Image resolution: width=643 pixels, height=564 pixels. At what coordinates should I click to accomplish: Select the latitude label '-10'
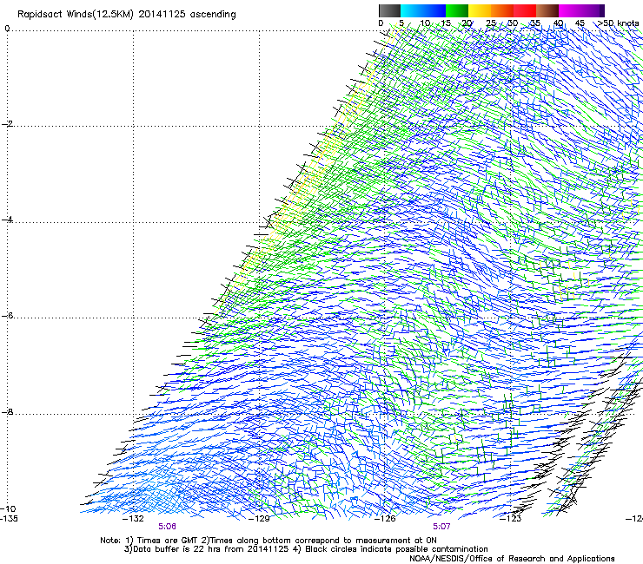click(8, 508)
